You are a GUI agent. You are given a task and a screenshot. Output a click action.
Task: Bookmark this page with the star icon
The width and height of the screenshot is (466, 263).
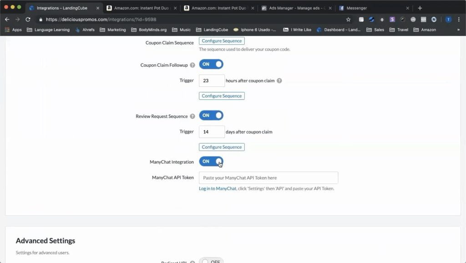click(x=348, y=19)
